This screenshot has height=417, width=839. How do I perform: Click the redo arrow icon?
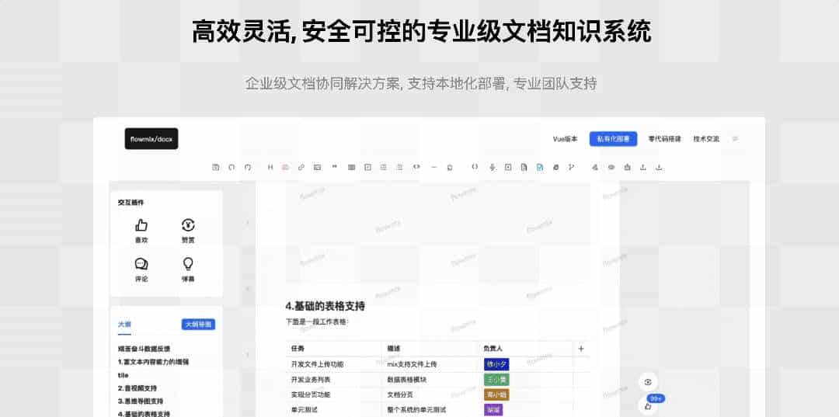pyautogui.click(x=248, y=167)
